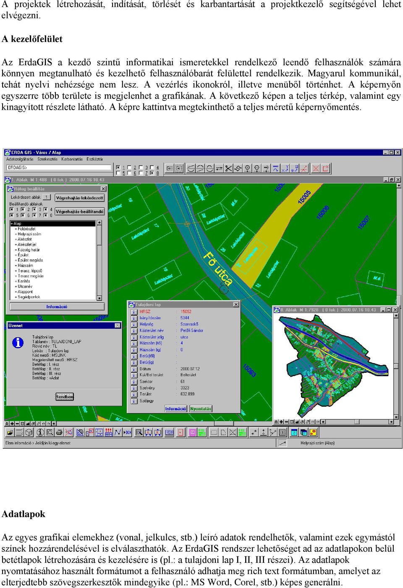Toggle checkbox 3 in Réteg beállítás dialog
The height and width of the screenshot is (588, 403).
click(x=35, y=209)
